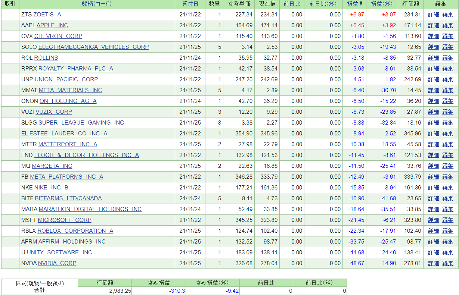Image resolution: width=459 pixels, height=295 pixels.
Task: Open the META_PLATFORMS_INC_A link
Action: point(67,177)
